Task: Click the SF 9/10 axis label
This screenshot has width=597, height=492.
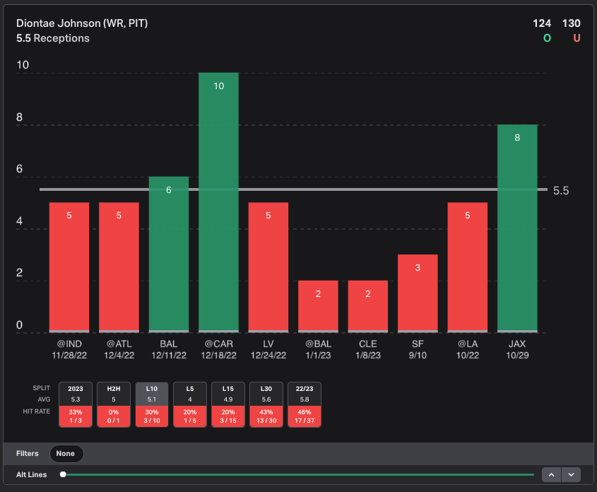Action: [418, 350]
